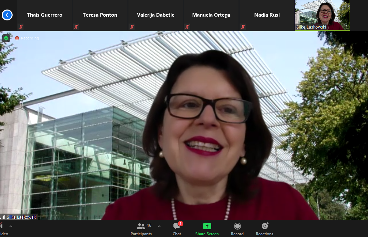
Task: Click network signal bars beside Silke Laskowski
Action: pos(3,217)
